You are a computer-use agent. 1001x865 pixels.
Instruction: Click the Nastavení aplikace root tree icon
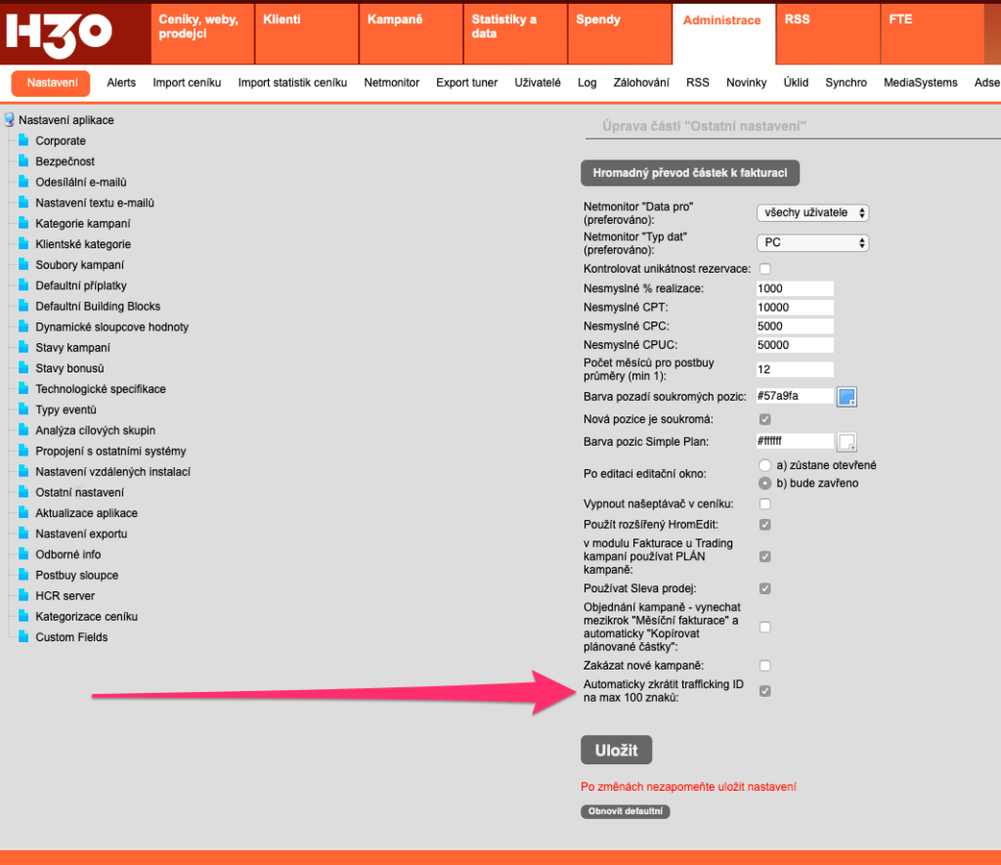10,120
